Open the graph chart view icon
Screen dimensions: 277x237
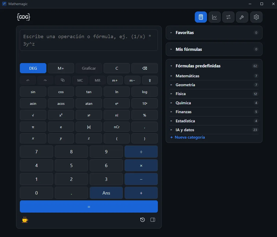[214, 17]
